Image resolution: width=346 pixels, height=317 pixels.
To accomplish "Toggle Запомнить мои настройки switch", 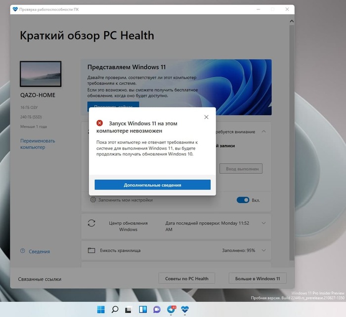I will click(243, 200).
